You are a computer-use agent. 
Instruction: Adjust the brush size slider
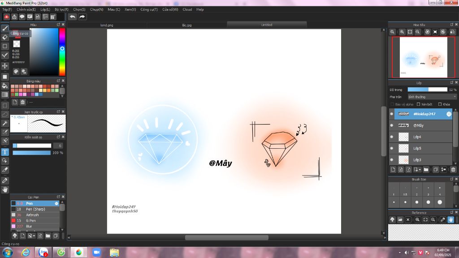tap(32, 146)
